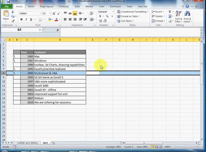Toggle Wrap Text

point(91,13)
